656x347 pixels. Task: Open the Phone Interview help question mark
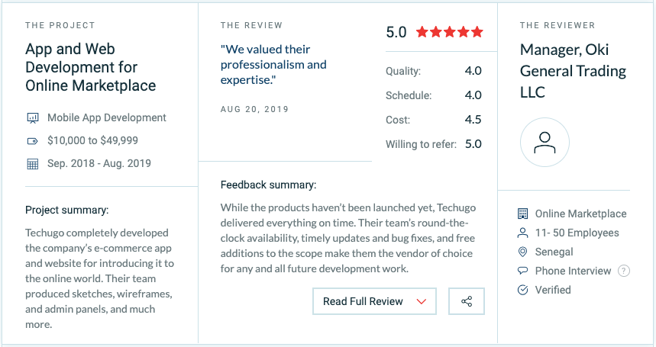(624, 271)
